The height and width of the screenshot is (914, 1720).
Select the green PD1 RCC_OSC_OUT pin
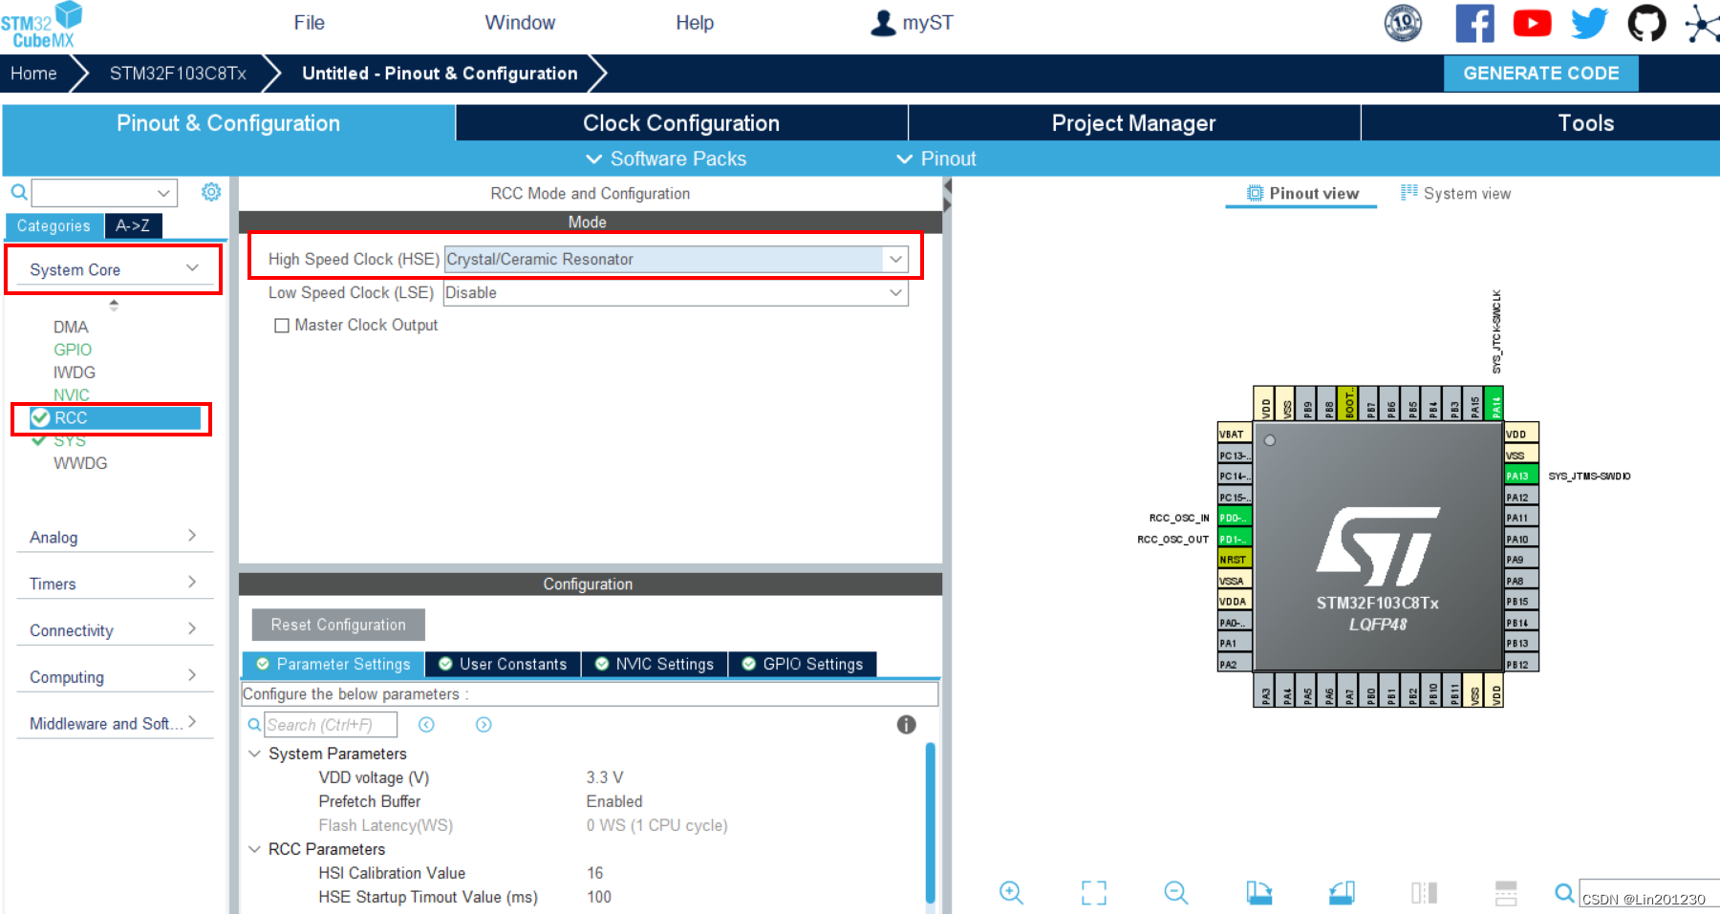coord(1234,539)
